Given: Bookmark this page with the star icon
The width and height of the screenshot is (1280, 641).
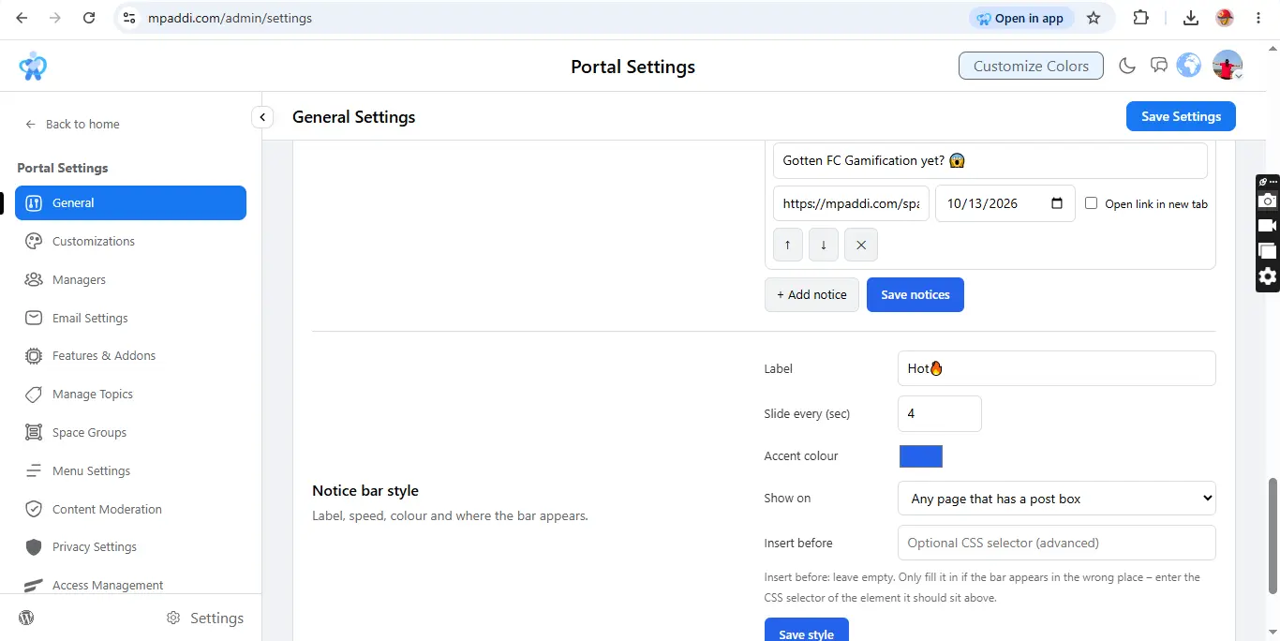Looking at the screenshot, I should [x=1094, y=18].
